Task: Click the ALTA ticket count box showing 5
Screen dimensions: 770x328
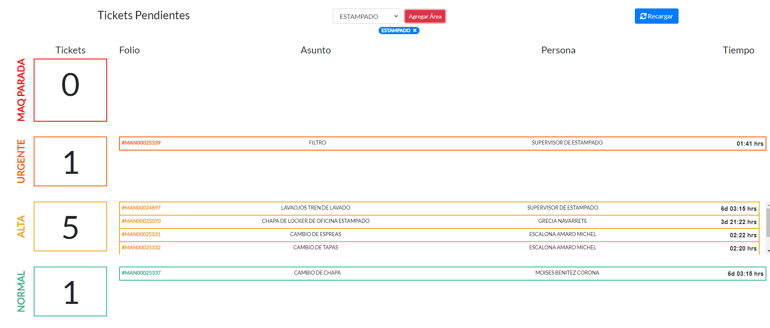Action: 70,226
